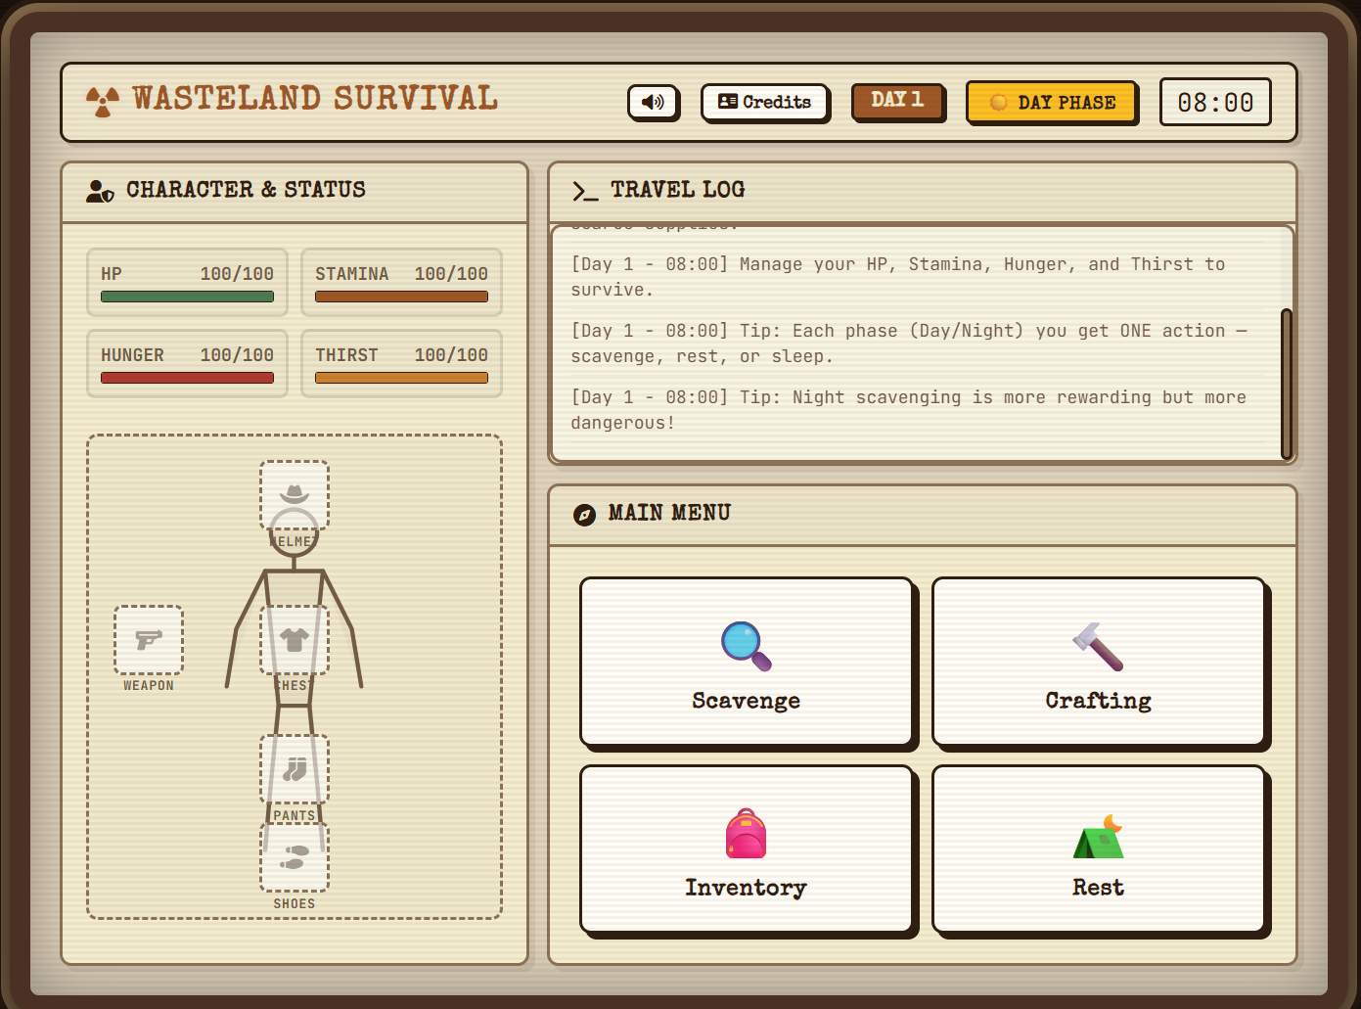Click the sun icon in DAY PHASE
The width and height of the screenshot is (1361, 1009).
pos(999,103)
